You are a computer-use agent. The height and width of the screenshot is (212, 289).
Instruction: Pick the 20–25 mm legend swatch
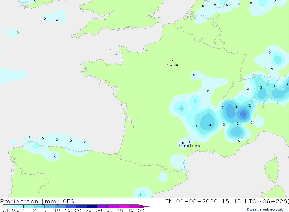[x=81, y=206]
